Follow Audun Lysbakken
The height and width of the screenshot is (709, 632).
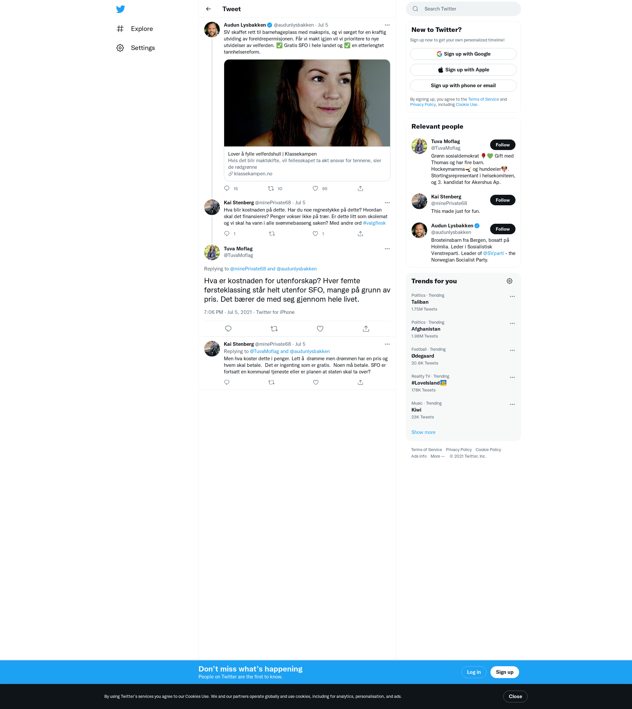(x=503, y=229)
